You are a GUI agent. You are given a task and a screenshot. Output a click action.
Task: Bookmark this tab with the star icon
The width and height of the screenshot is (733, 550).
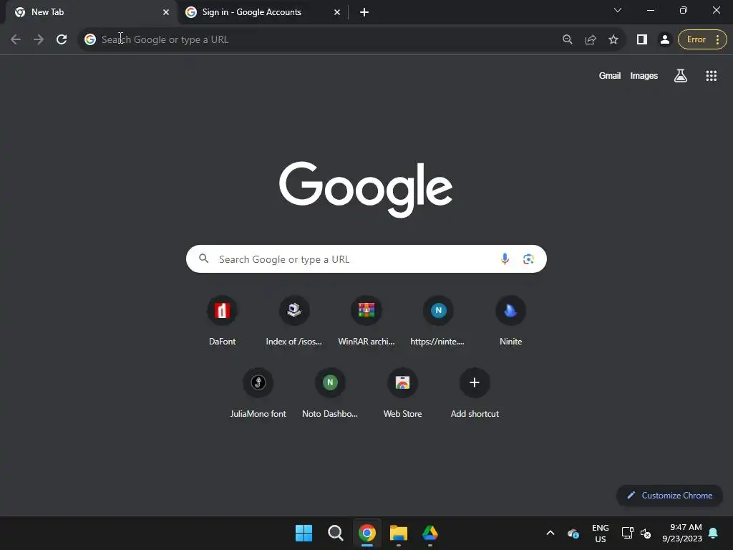613,39
